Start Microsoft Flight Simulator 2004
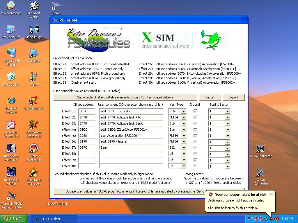 (11, 200)
